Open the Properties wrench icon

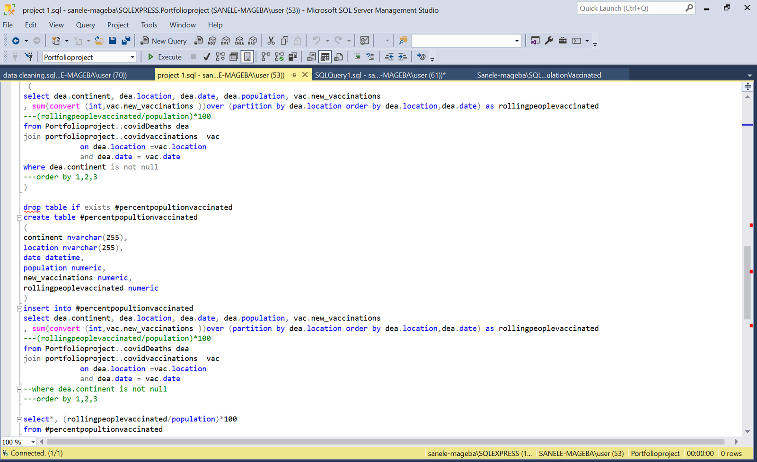[549, 41]
